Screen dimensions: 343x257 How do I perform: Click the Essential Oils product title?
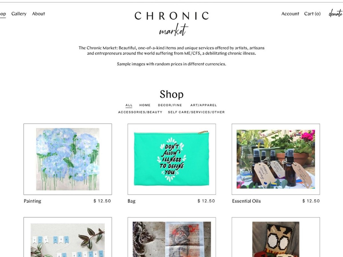[246, 201]
